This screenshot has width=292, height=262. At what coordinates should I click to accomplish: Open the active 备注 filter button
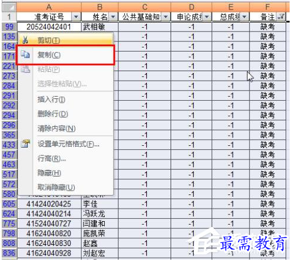[281, 17]
